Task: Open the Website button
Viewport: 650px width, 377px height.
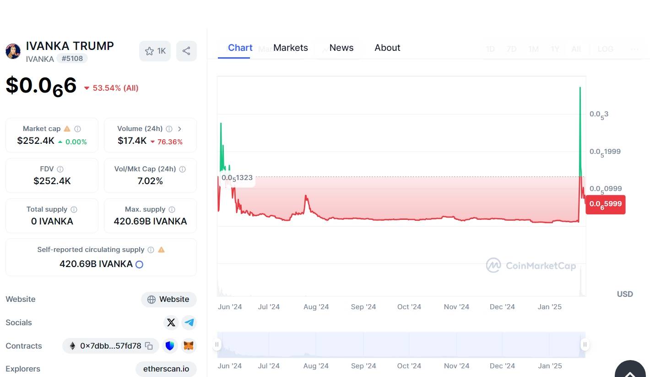Action: point(169,299)
